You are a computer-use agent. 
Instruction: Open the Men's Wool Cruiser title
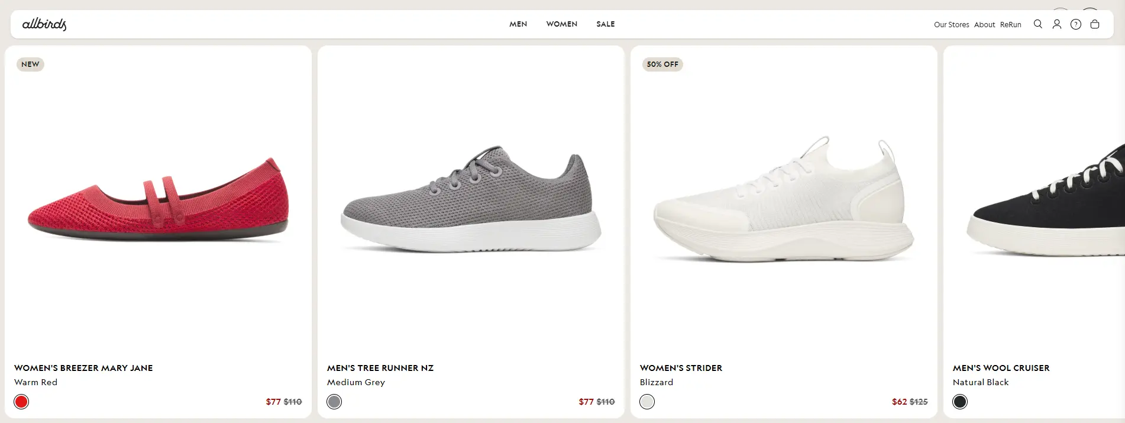[x=1001, y=368]
